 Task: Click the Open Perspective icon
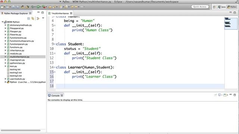tap(214, 7)
